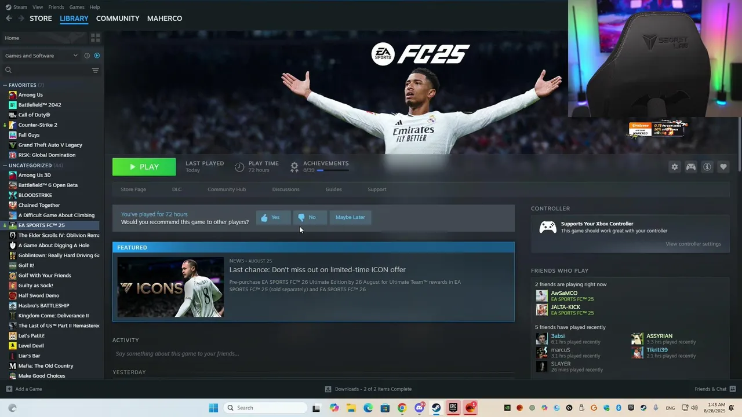
Task: Open the Community Hub link
Action: click(x=227, y=189)
